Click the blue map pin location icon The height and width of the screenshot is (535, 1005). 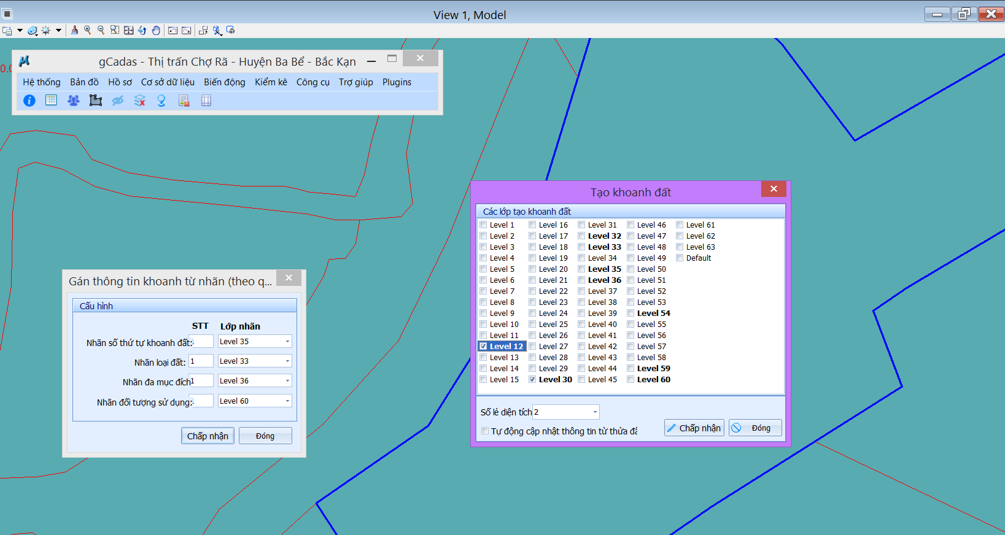tap(161, 101)
